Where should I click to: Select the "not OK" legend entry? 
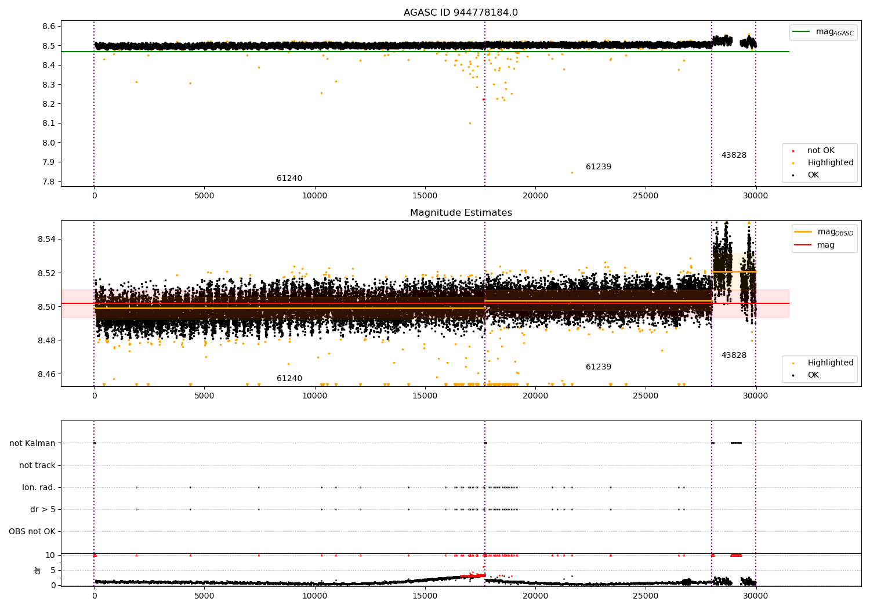click(821, 151)
